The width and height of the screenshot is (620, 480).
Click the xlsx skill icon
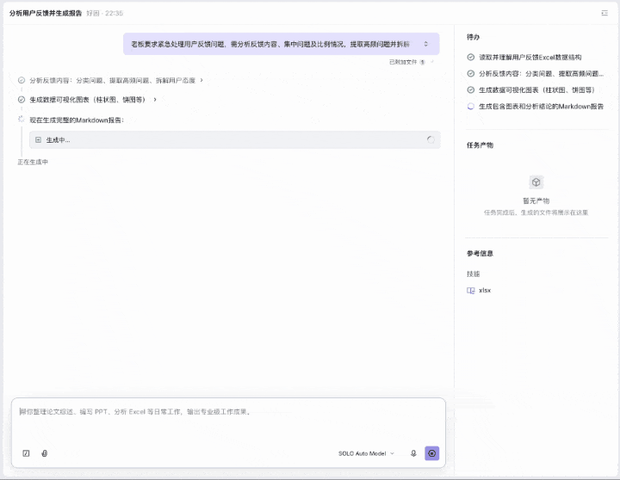(x=471, y=291)
